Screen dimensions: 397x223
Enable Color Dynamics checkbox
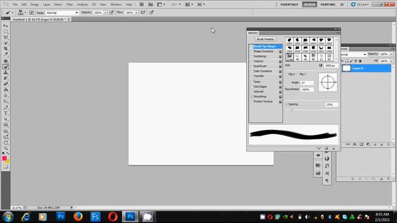pos(252,71)
